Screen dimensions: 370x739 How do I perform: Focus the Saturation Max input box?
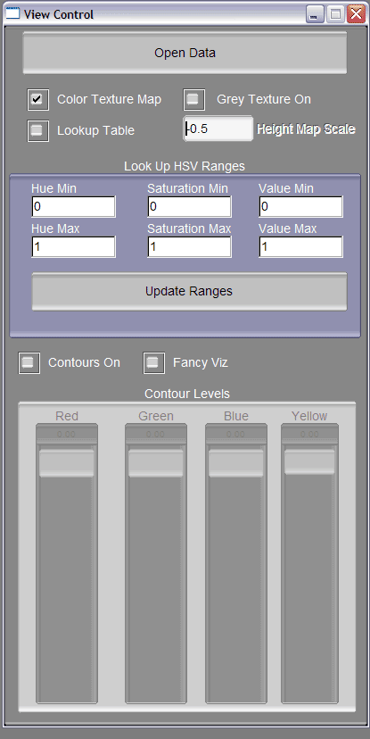pyautogui.click(x=189, y=247)
